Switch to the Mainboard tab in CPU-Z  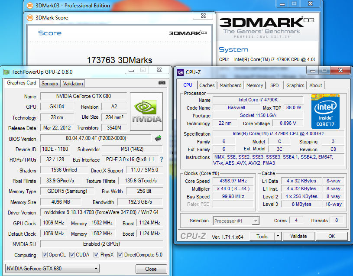(230, 85)
